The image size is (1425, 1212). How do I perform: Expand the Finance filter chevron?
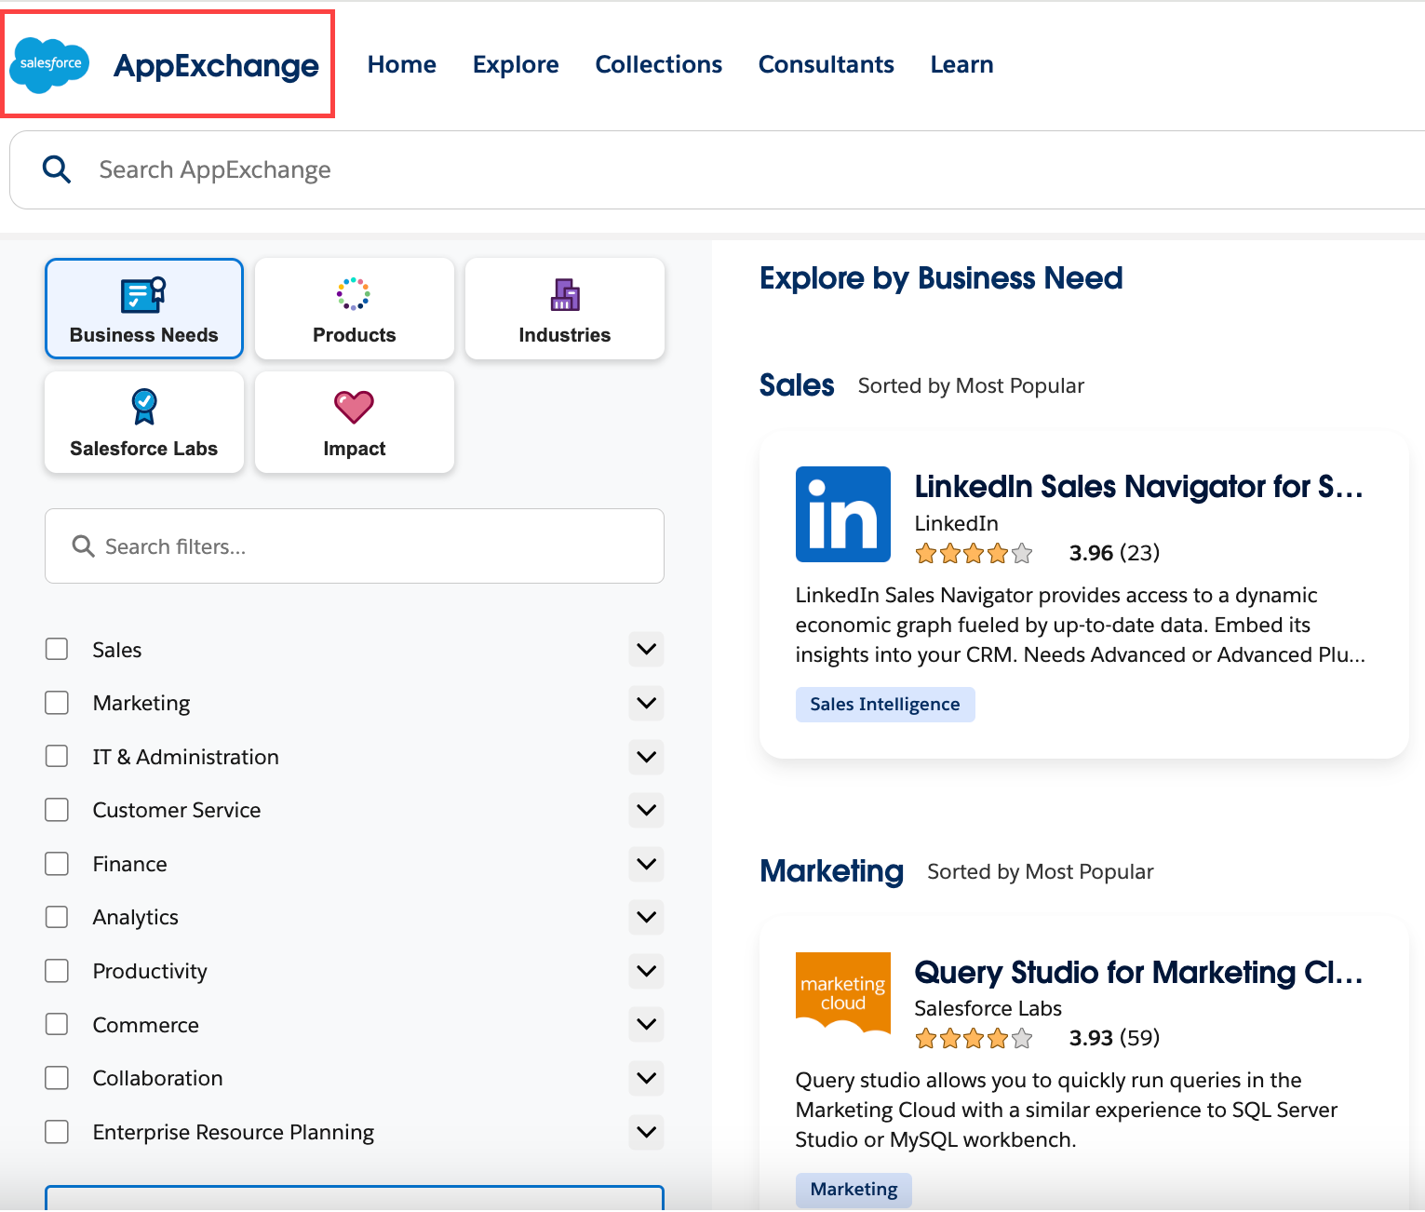tap(646, 864)
